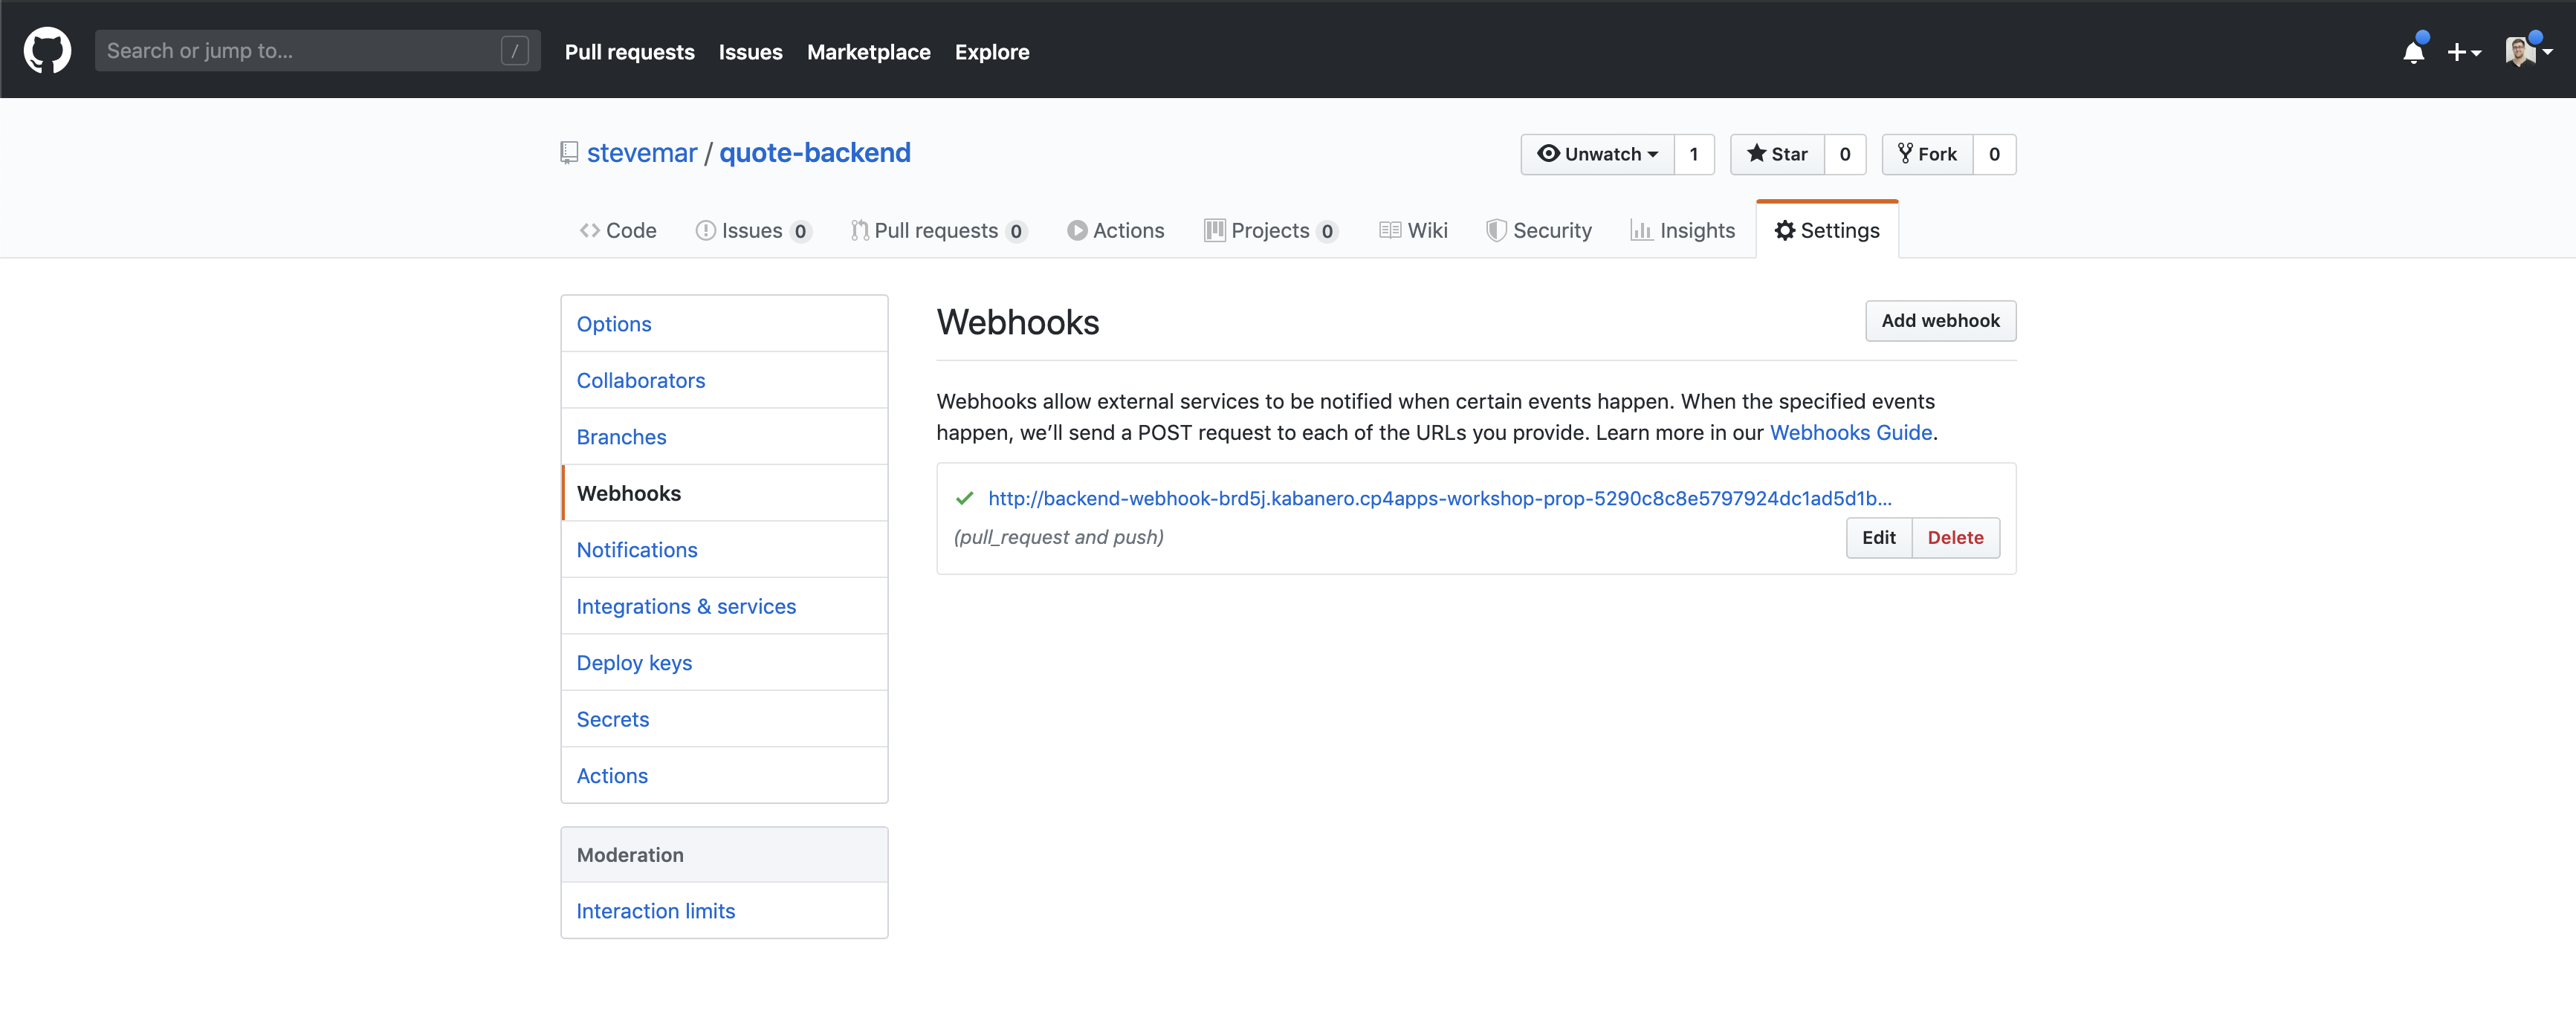Open Interaction limits under Moderation

[x=724, y=911]
